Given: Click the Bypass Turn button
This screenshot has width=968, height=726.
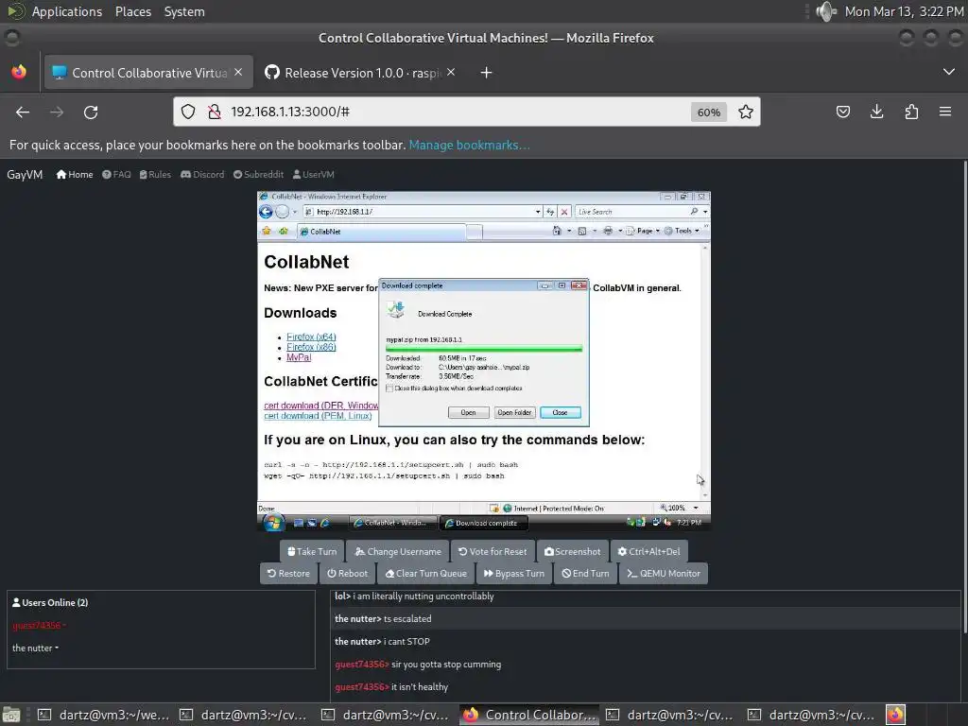Looking at the screenshot, I should point(514,574).
